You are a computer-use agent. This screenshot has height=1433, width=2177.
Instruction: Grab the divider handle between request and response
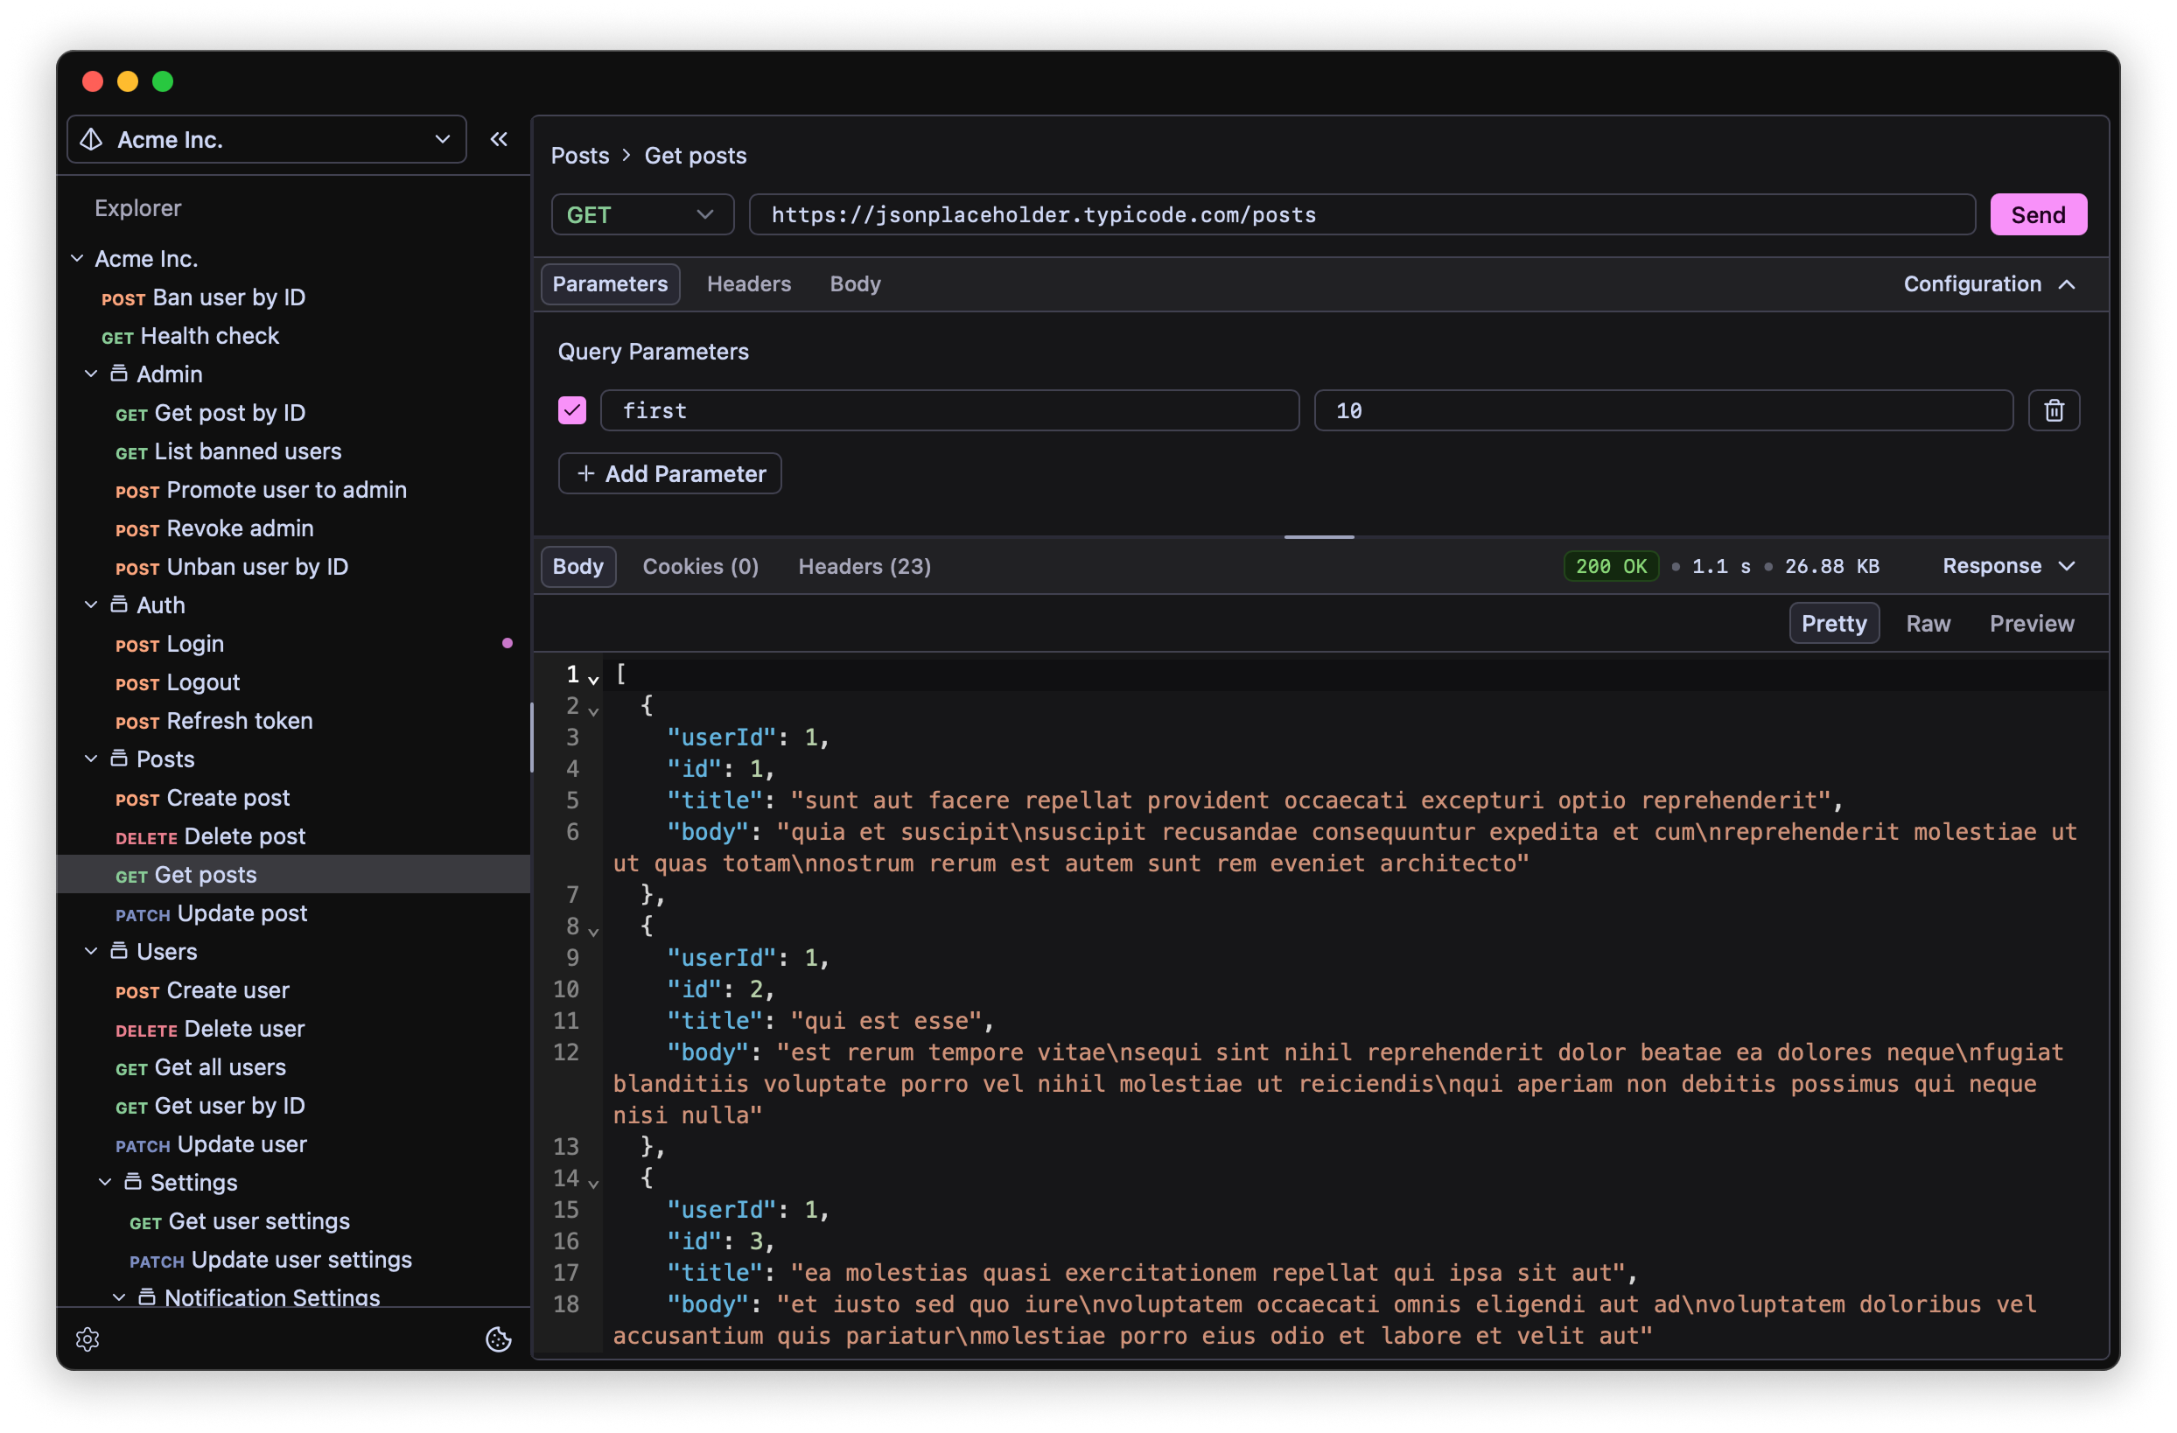click(1318, 537)
